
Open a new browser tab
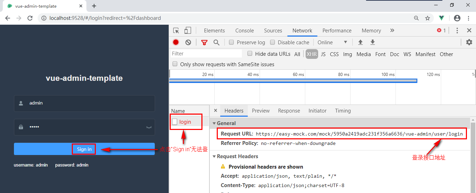94,6
